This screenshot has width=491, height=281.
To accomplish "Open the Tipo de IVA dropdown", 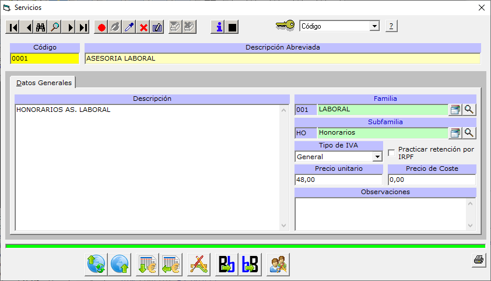I will pos(377,157).
